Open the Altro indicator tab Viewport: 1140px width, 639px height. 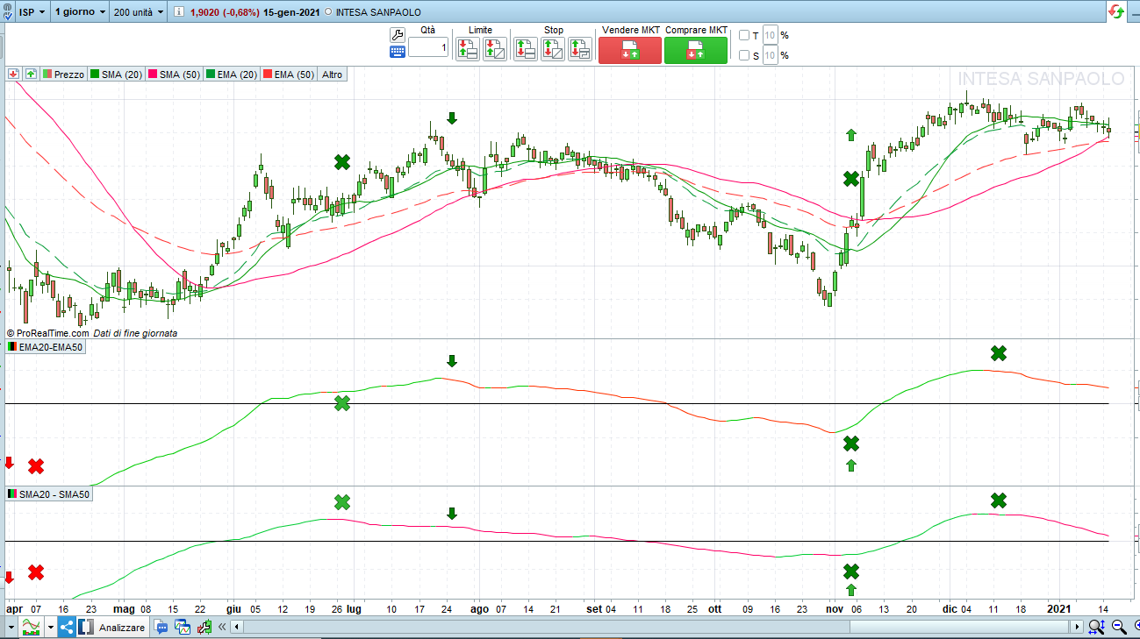[332, 75]
